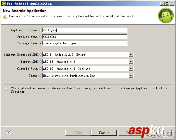This screenshot has width=176, height=140.
Task: Focus the Application Name text field
Action: [85, 30]
